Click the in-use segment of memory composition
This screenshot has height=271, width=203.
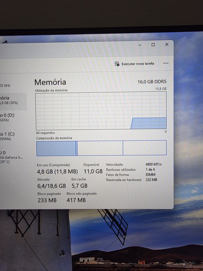[x=56, y=148]
